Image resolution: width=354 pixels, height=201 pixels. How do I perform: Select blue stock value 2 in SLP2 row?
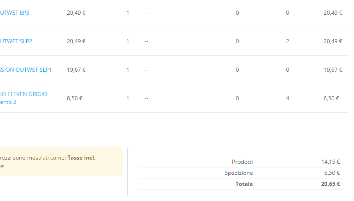click(x=288, y=41)
